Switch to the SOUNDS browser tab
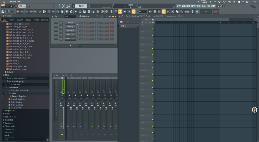 [36, 20]
